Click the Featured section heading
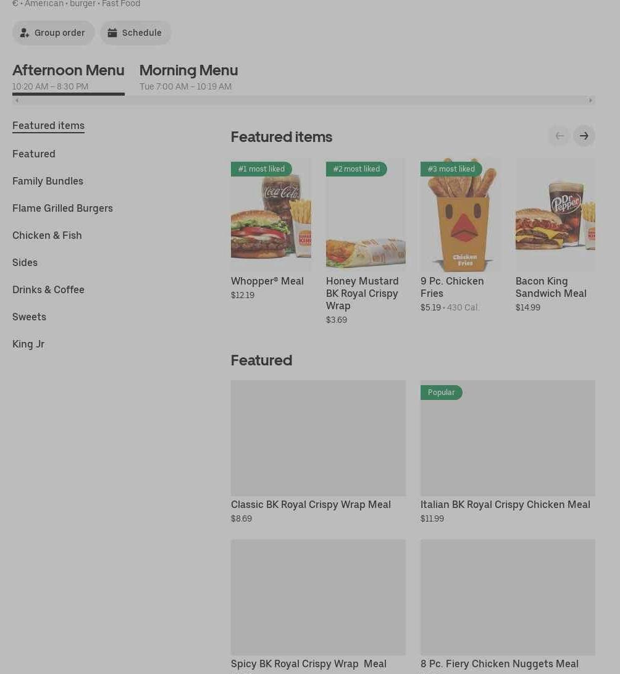 pyautogui.click(x=261, y=360)
